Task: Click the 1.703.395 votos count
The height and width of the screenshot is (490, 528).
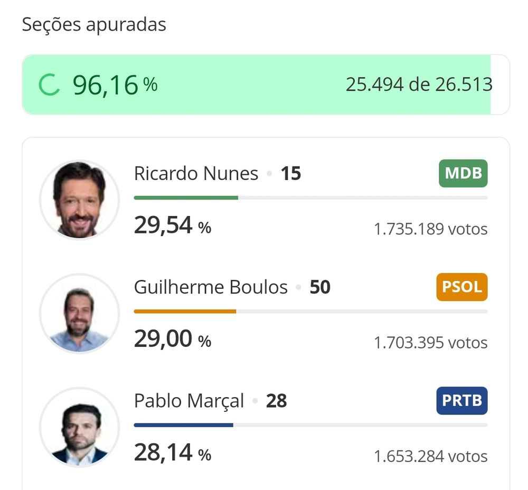Action: [x=430, y=343]
